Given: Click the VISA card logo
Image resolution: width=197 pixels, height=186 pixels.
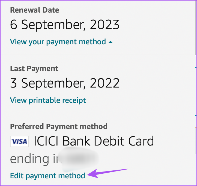Looking at the screenshot, I should click(x=19, y=141).
